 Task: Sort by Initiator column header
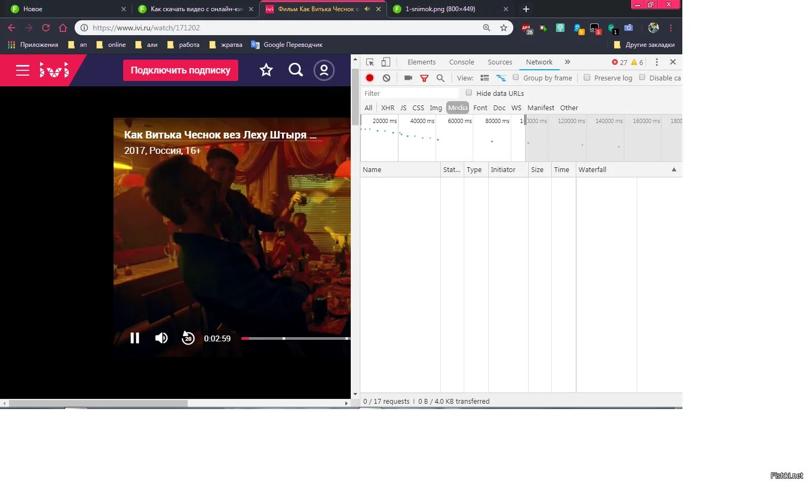click(x=508, y=170)
